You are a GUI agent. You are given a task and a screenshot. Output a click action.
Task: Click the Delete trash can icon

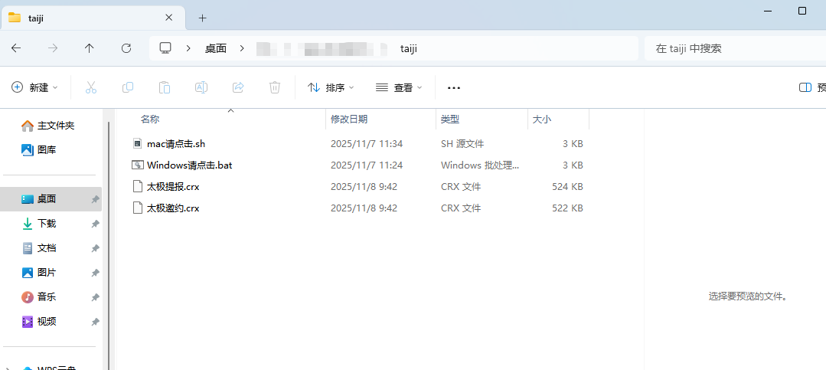click(x=275, y=87)
